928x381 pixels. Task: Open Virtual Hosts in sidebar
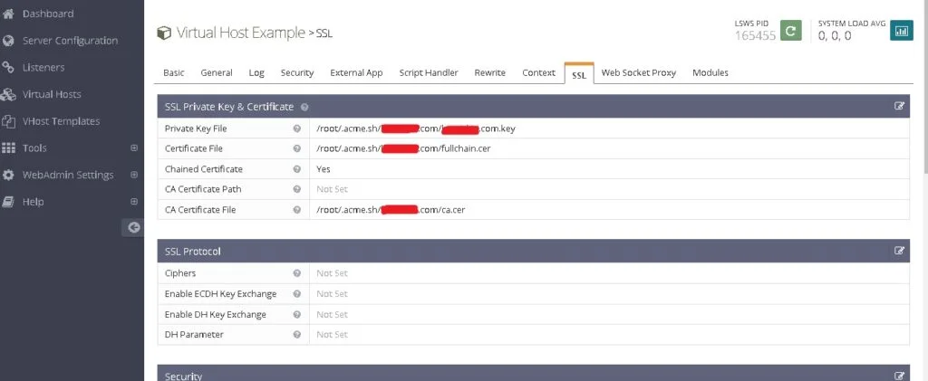click(x=52, y=94)
